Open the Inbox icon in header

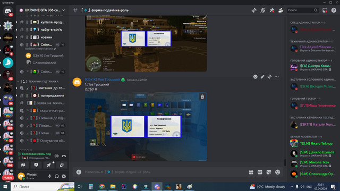[325, 10]
